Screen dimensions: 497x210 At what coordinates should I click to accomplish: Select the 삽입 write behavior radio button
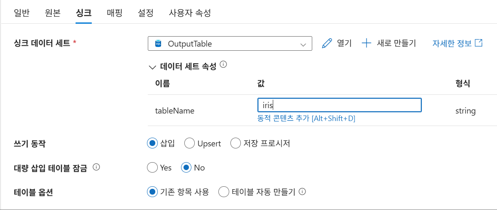click(152, 143)
